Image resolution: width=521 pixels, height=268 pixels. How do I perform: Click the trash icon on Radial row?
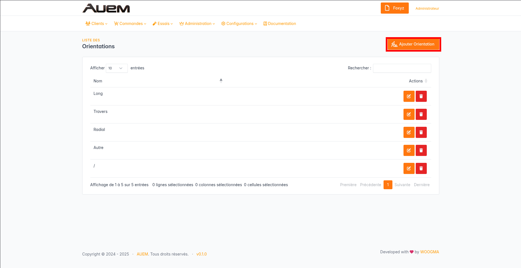(x=421, y=132)
